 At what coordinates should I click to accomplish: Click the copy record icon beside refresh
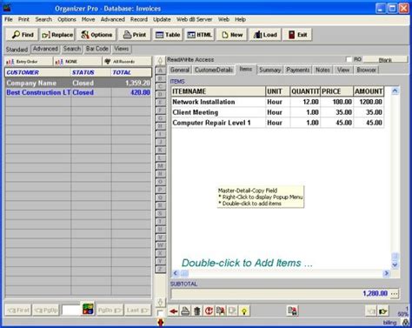pyautogui.click(x=221, y=311)
